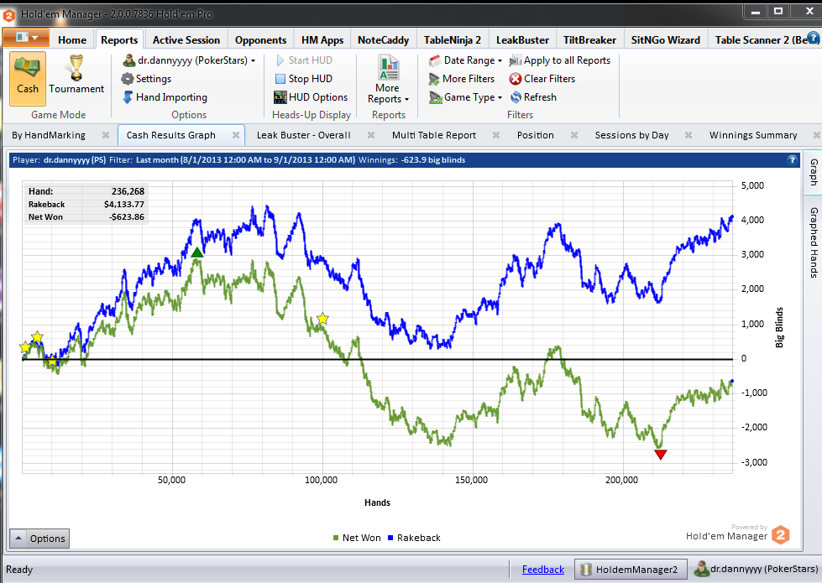Open TiltBreaker ribbon tab
The width and height of the screenshot is (822, 583).
pos(589,39)
